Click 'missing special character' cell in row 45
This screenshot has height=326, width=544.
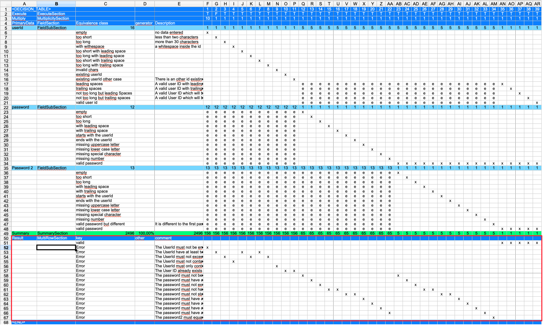(105, 215)
